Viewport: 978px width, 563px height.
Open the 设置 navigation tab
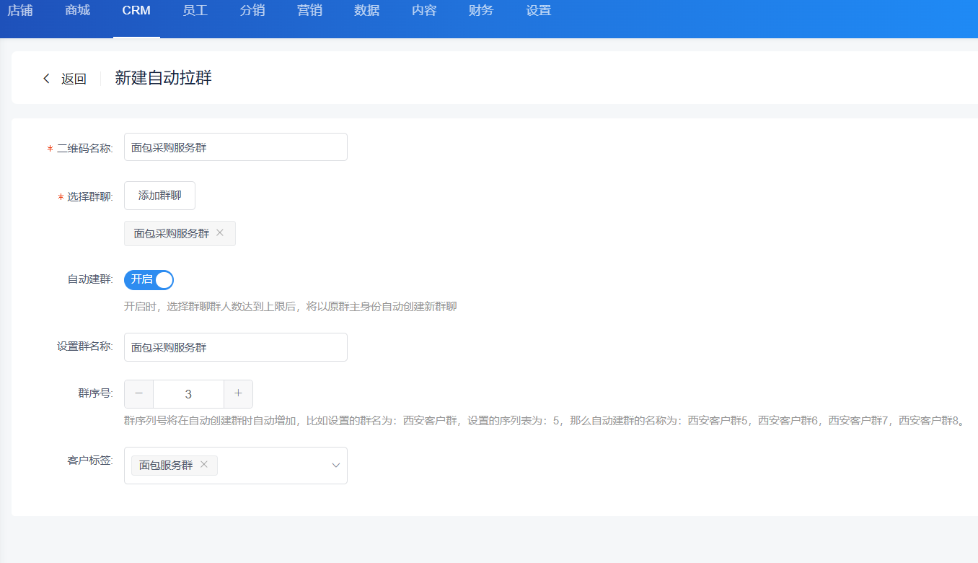pyautogui.click(x=539, y=11)
